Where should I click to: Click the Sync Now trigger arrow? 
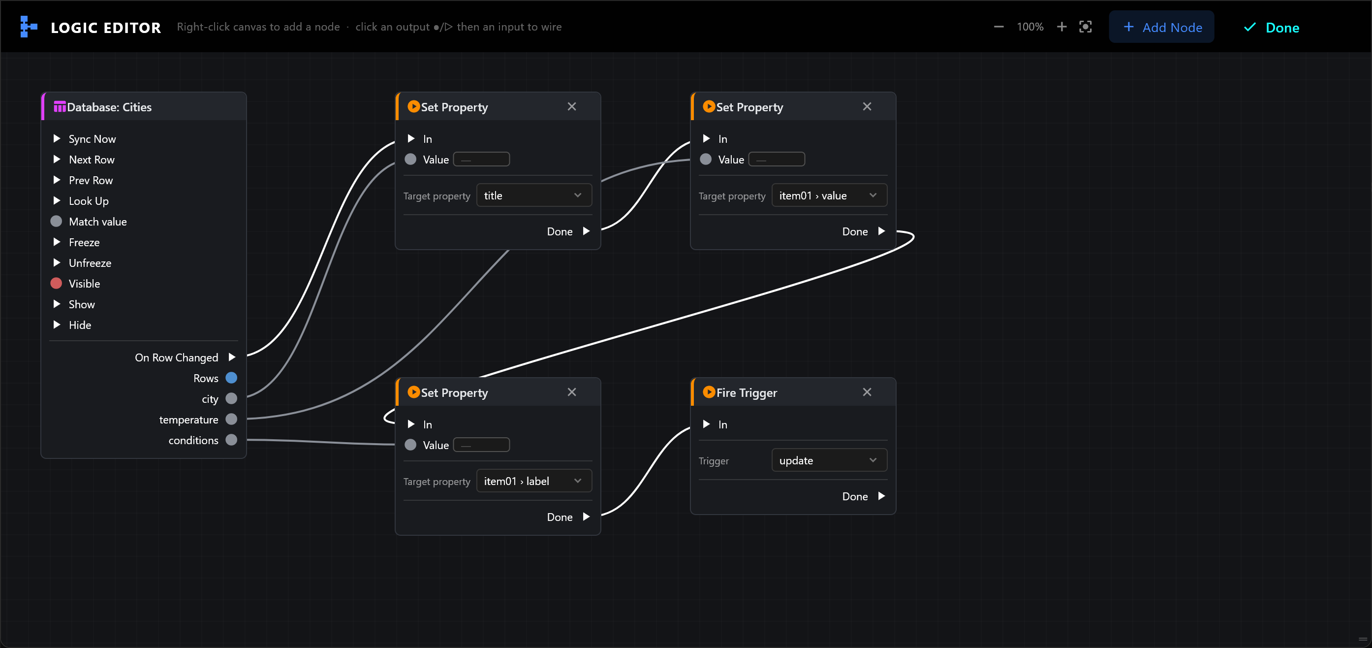point(57,138)
